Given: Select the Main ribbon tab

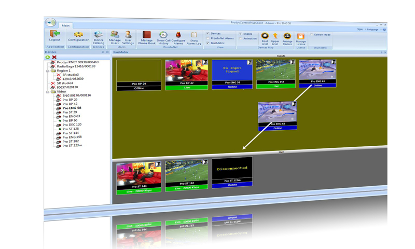Looking at the screenshot, I should pyautogui.click(x=66, y=25).
